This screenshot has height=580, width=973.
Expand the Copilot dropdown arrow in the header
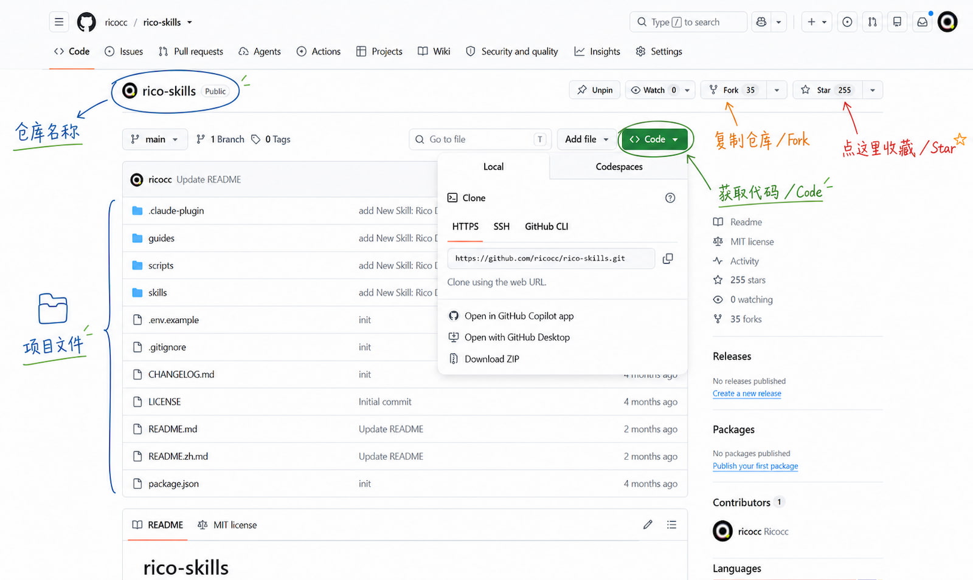pos(778,22)
